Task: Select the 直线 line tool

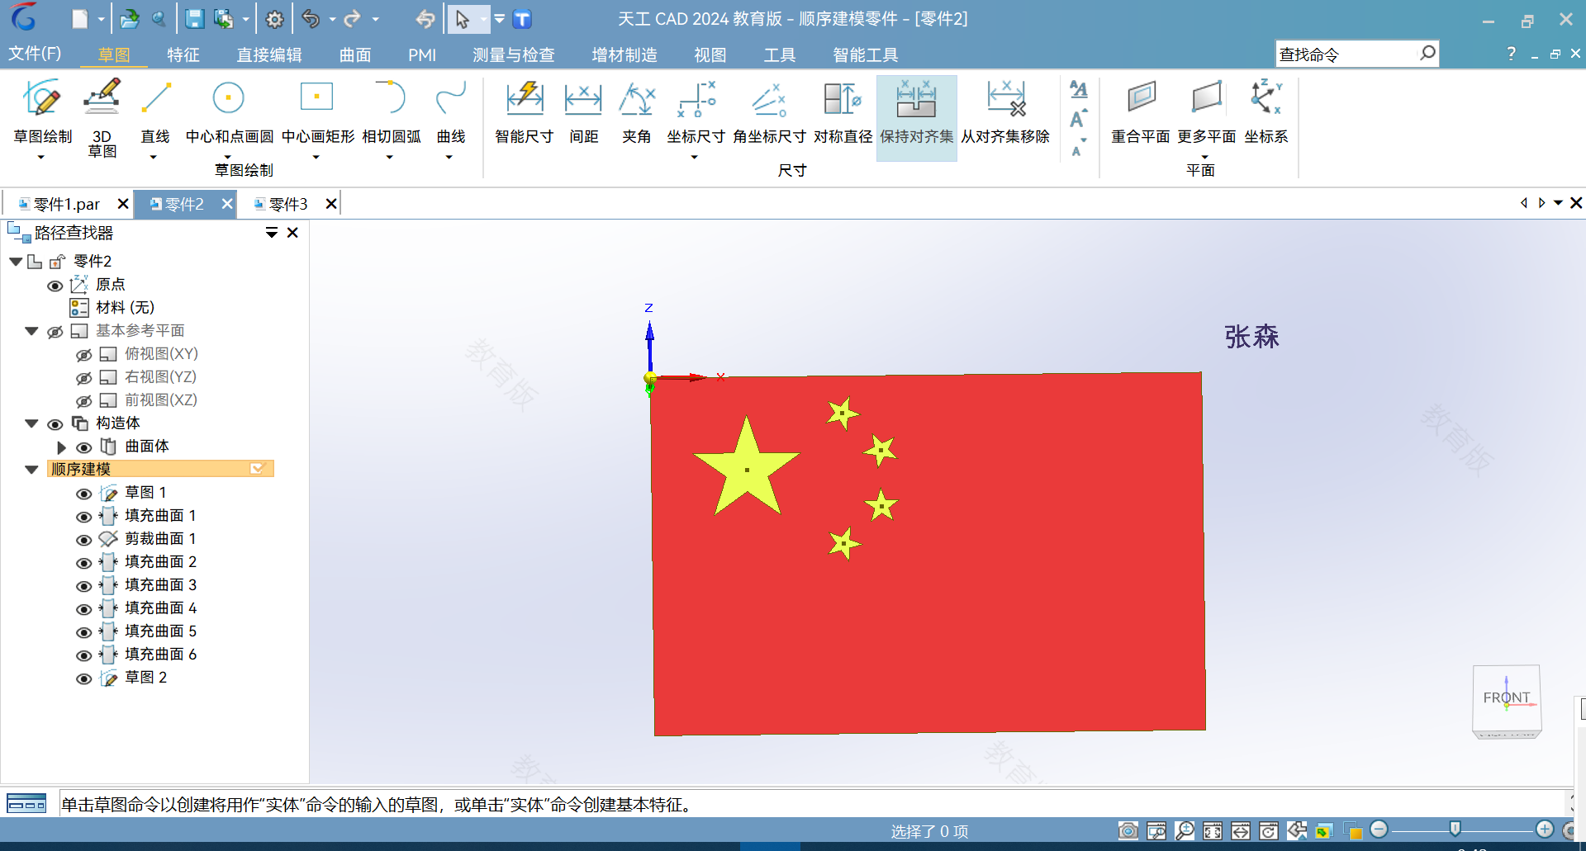Action: click(x=155, y=111)
